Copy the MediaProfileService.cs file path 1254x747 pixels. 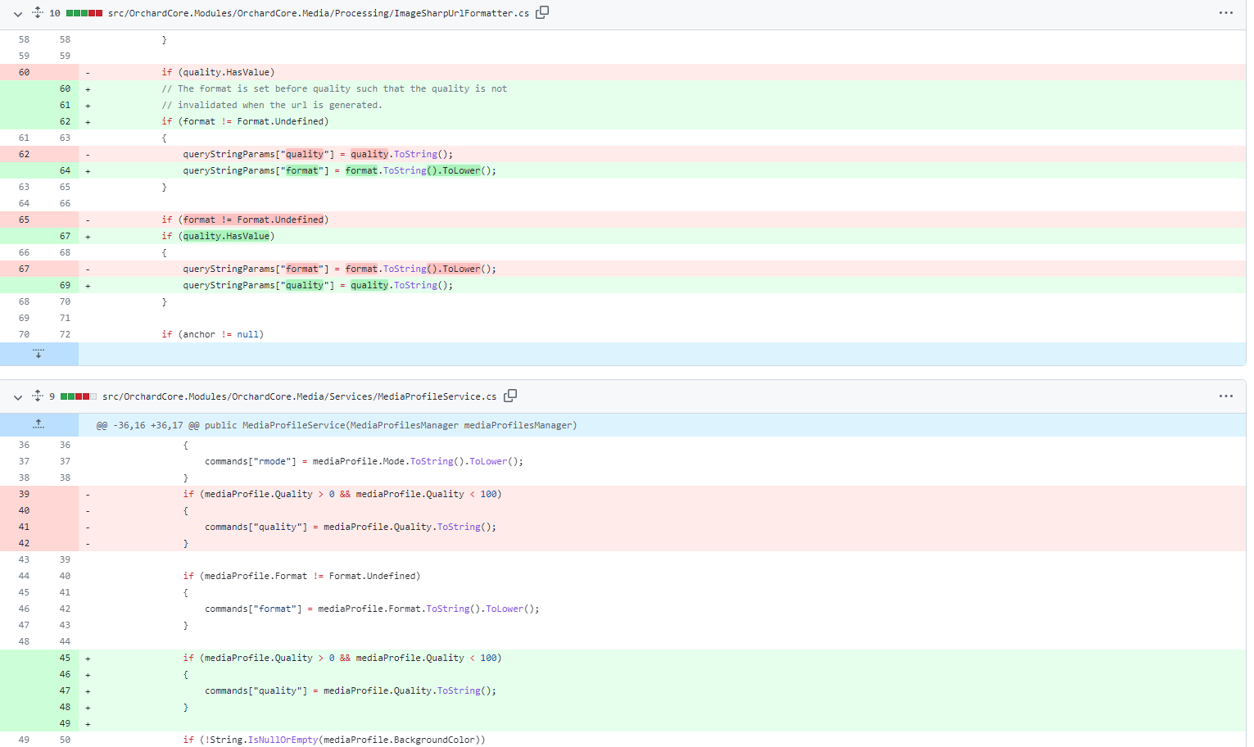[x=510, y=396]
